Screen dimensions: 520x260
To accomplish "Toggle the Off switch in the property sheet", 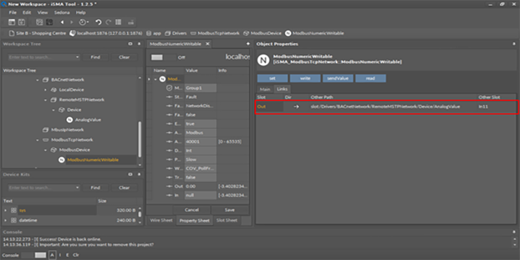I will (163, 57).
